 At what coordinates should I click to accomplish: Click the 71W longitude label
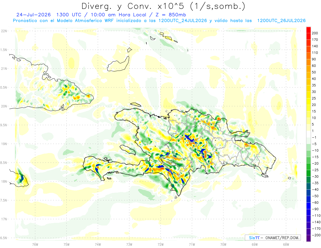point(192,245)
